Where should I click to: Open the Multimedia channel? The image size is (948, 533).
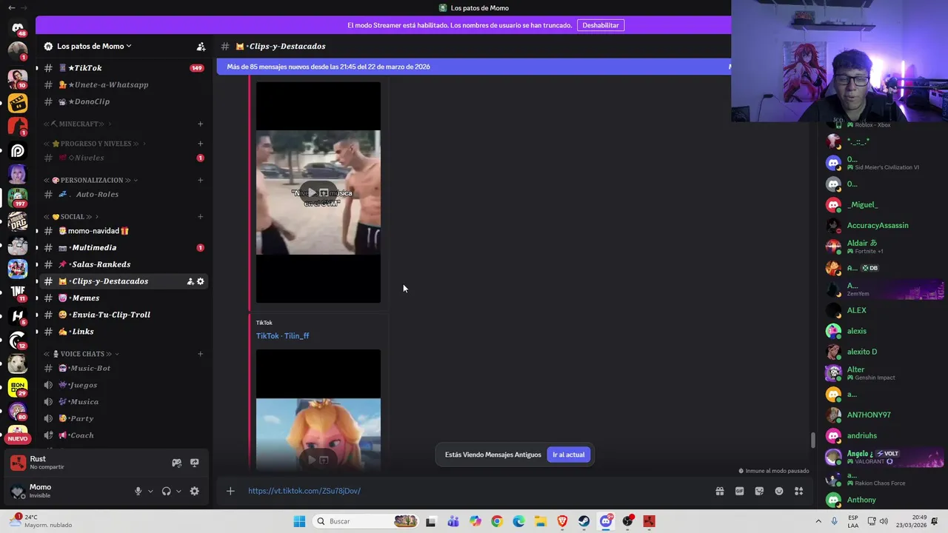click(122, 247)
